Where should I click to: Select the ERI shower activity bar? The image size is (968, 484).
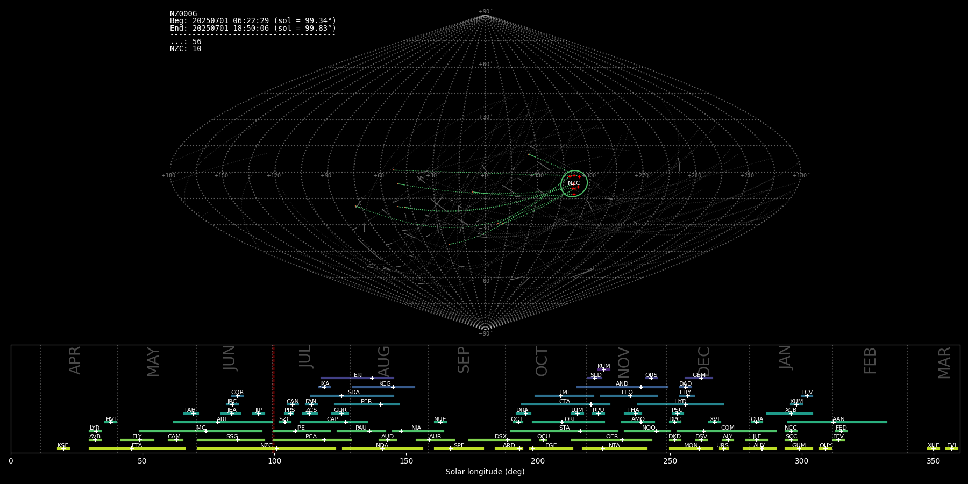coord(357,378)
